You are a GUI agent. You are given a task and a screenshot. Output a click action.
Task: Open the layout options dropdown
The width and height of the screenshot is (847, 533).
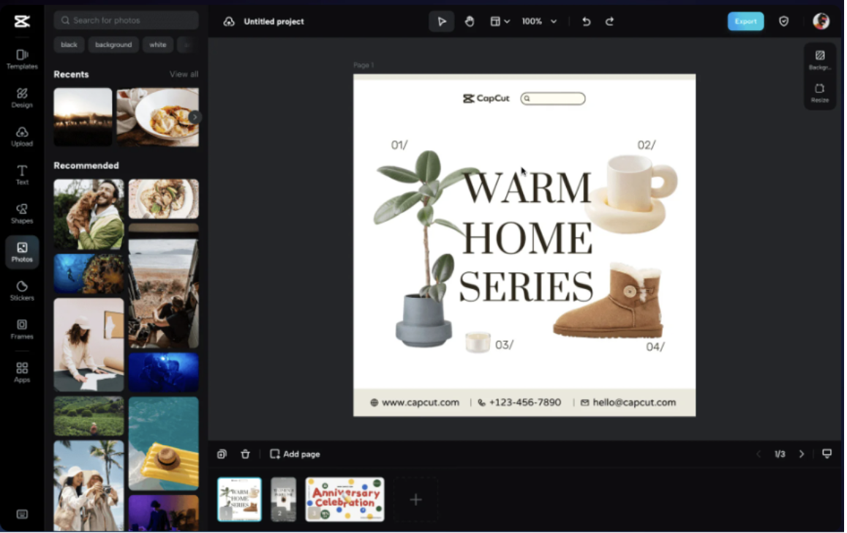500,21
